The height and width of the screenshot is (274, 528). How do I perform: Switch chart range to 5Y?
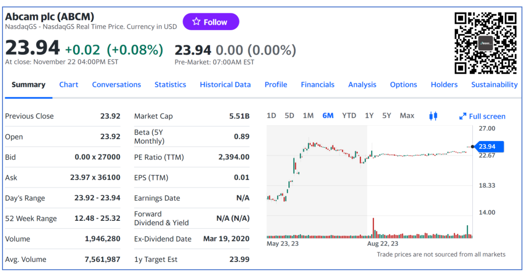pyautogui.click(x=387, y=116)
